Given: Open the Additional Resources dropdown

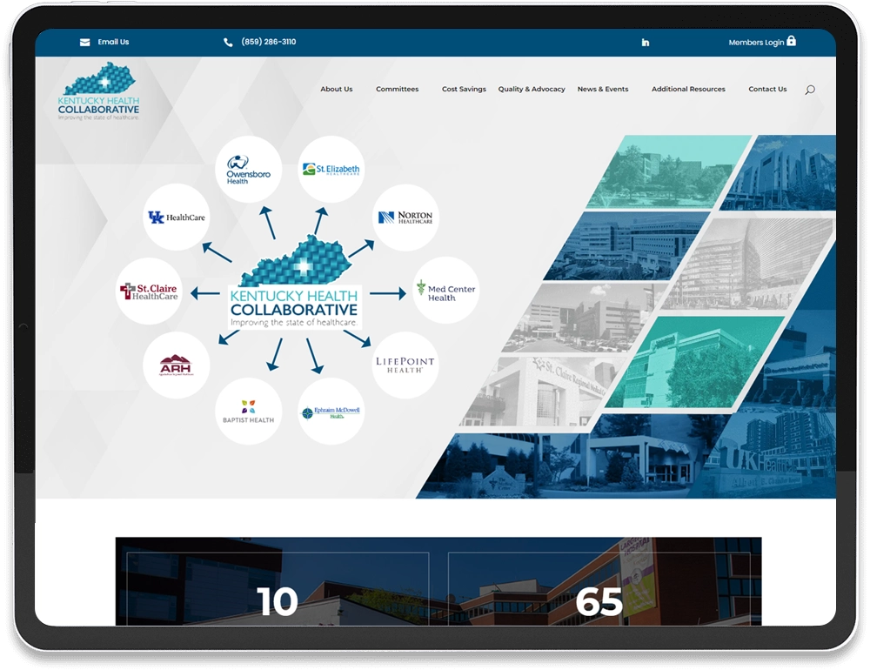Looking at the screenshot, I should click(688, 89).
